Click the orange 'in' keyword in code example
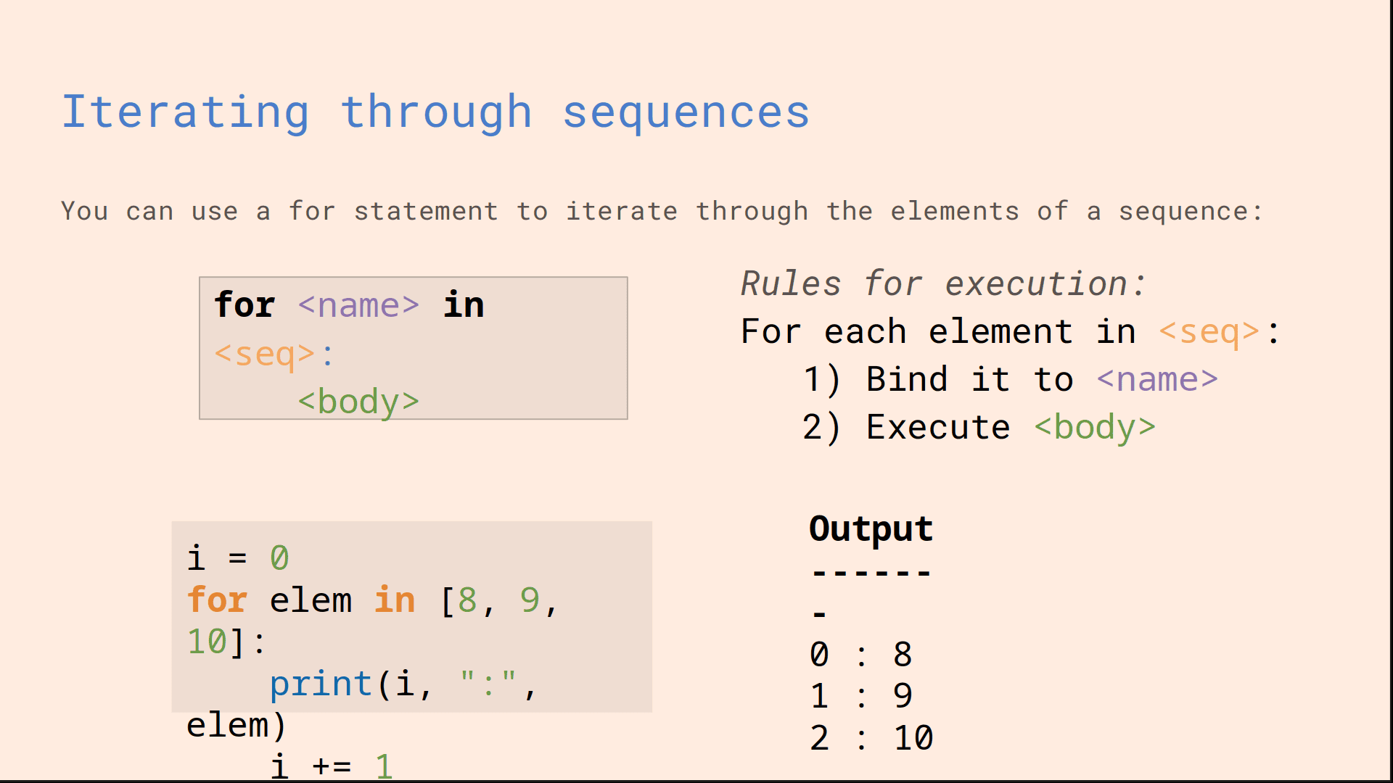Screen dimensions: 1393x783 coord(395,600)
